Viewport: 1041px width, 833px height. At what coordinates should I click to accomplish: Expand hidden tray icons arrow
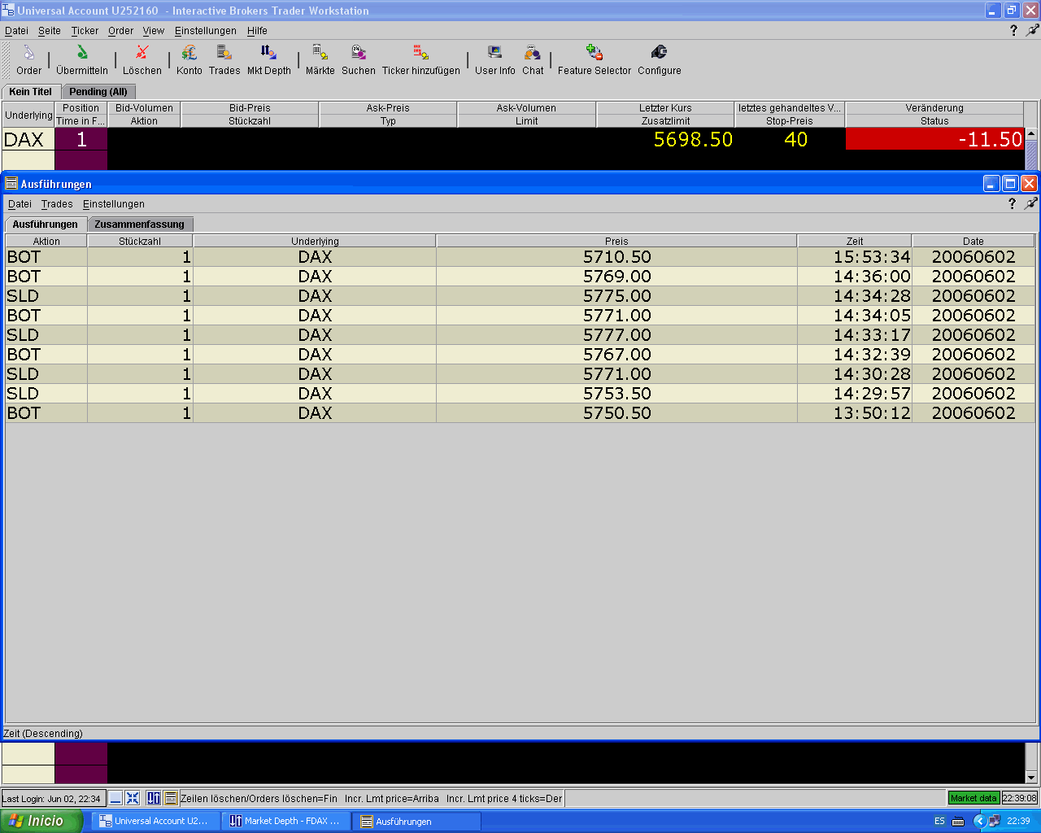(x=980, y=821)
